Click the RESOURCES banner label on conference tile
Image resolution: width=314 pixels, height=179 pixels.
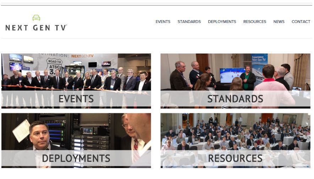[x=235, y=158]
